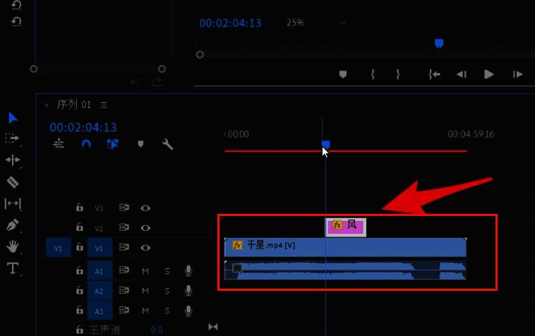Toggle timeline Snap magnet icon
Image resolution: width=535 pixels, height=336 pixels.
tap(86, 144)
